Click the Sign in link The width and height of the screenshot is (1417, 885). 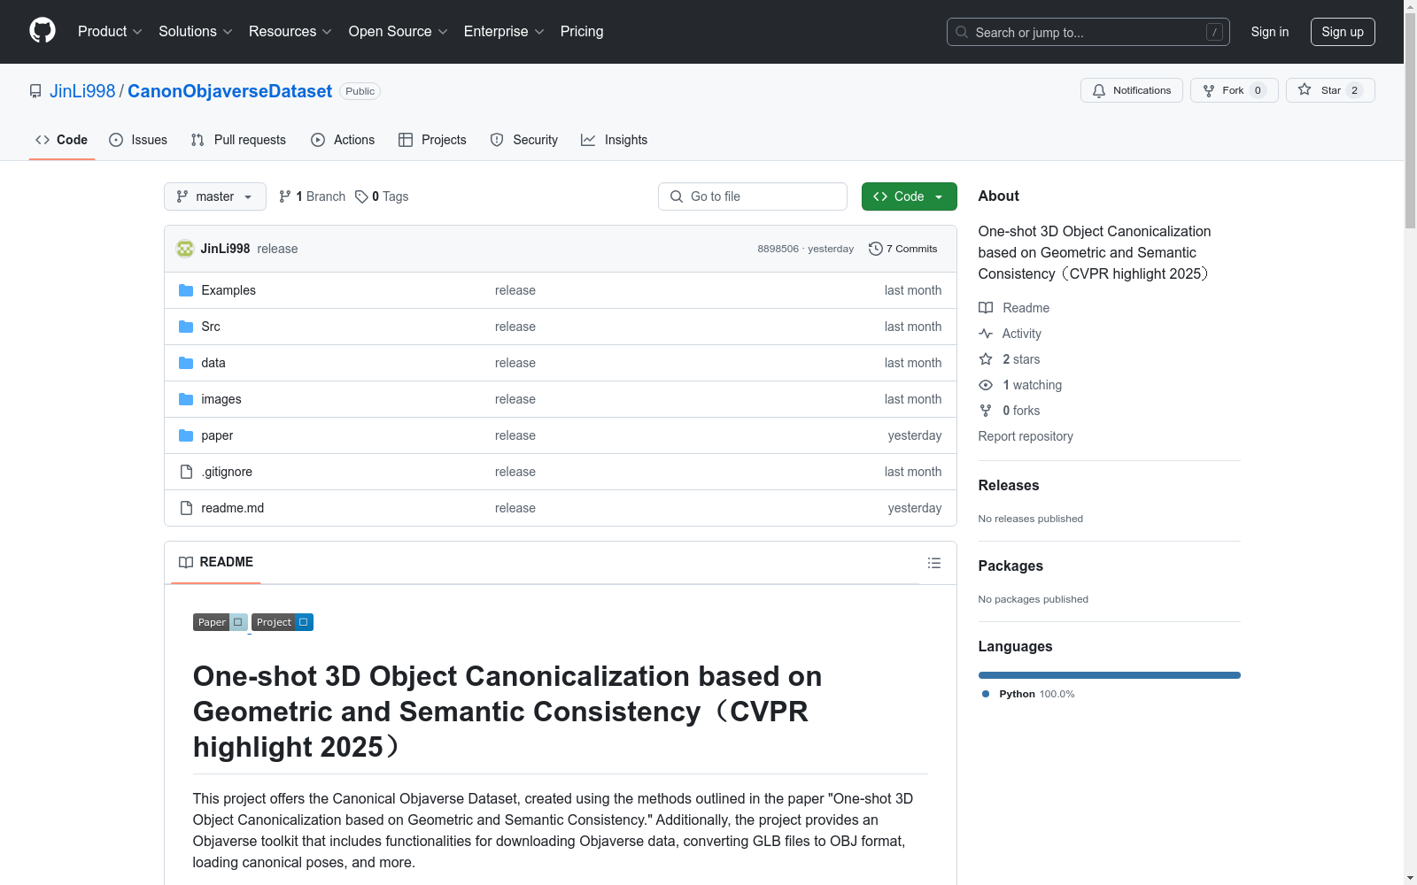(1270, 32)
